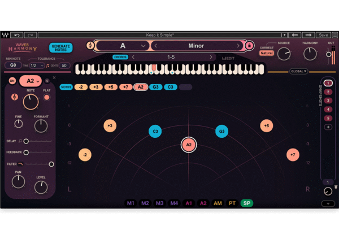Load the next preset arrow
This screenshot has width=339, height=244.
(308, 35)
